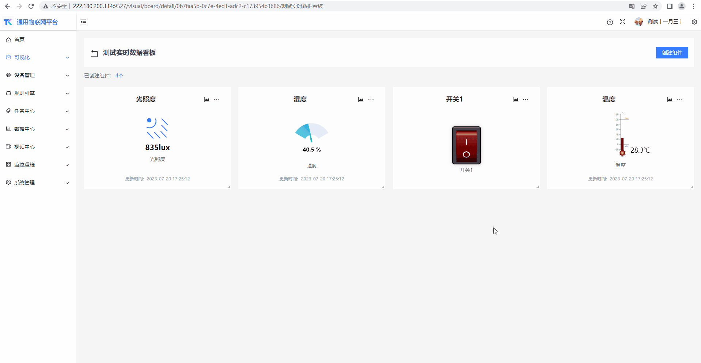Open the more options menu on 开关1 card
The image size is (701, 363).
click(x=526, y=99)
